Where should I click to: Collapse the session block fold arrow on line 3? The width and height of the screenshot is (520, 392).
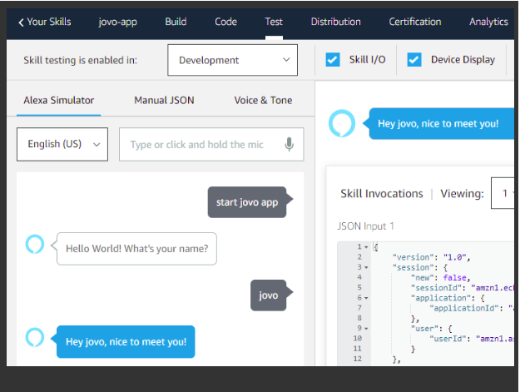tap(366, 267)
